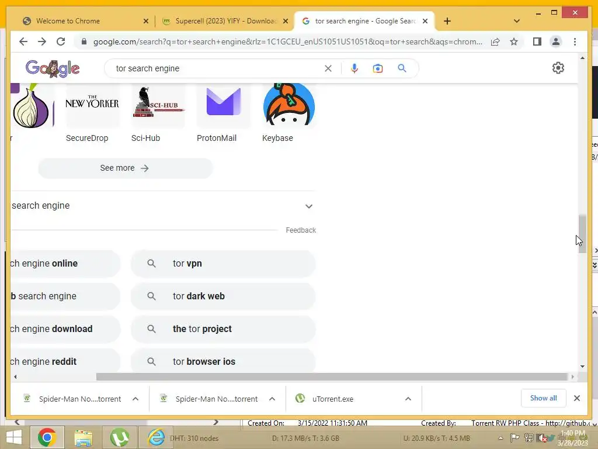Open Chrome's three-dot menu
This screenshot has width=598, height=449.
(575, 42)
